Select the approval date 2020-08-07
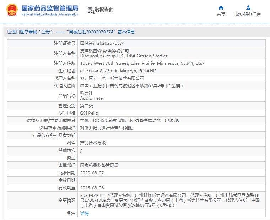The image size is (270, 220). pos(92,173)
